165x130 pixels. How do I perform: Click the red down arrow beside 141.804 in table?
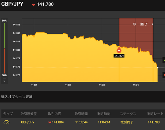point(50,122)
